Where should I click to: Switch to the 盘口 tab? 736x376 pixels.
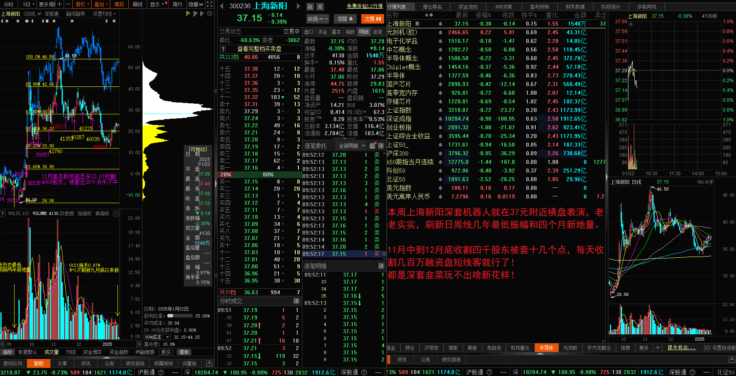309,32
